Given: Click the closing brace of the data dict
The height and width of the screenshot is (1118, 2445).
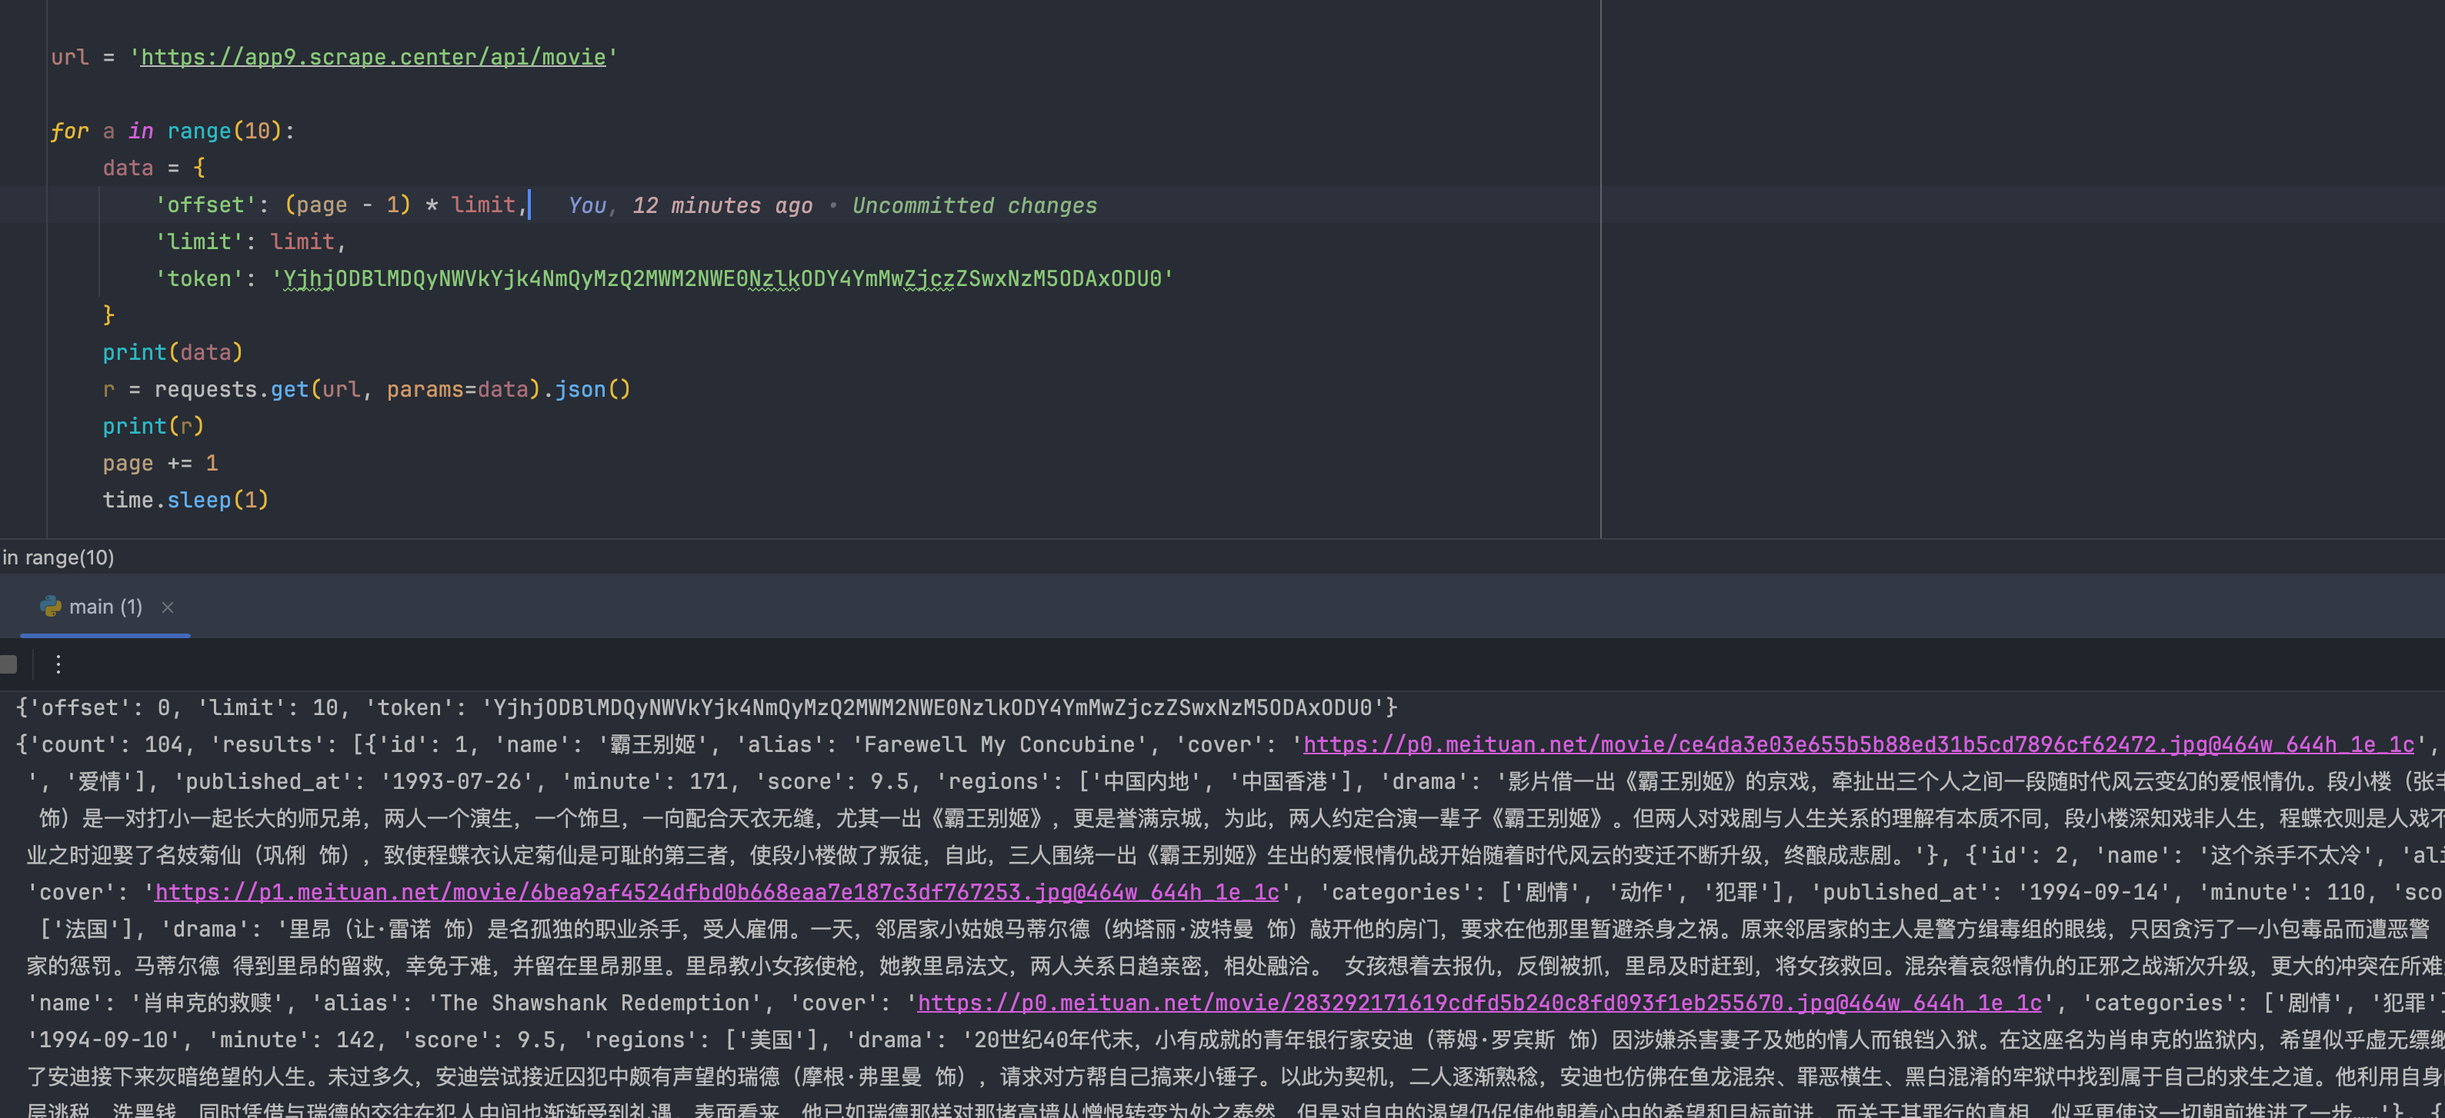Looking at the screenshot, I should pos(108,314).
